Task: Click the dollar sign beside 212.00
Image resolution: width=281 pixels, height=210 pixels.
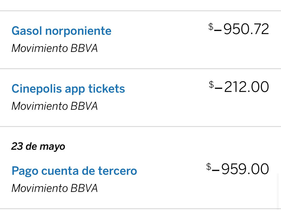Action: 212,85
